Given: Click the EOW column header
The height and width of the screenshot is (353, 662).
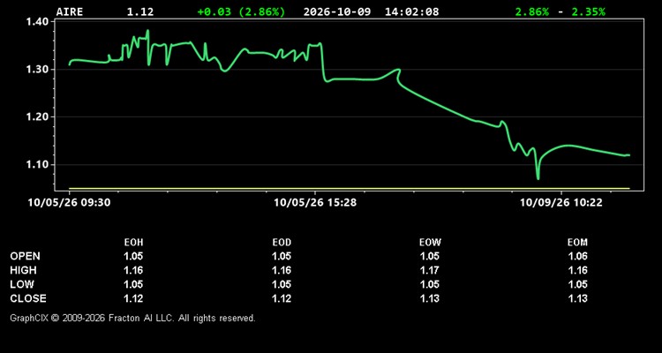Looking at the screenshot, I should 430,243.
